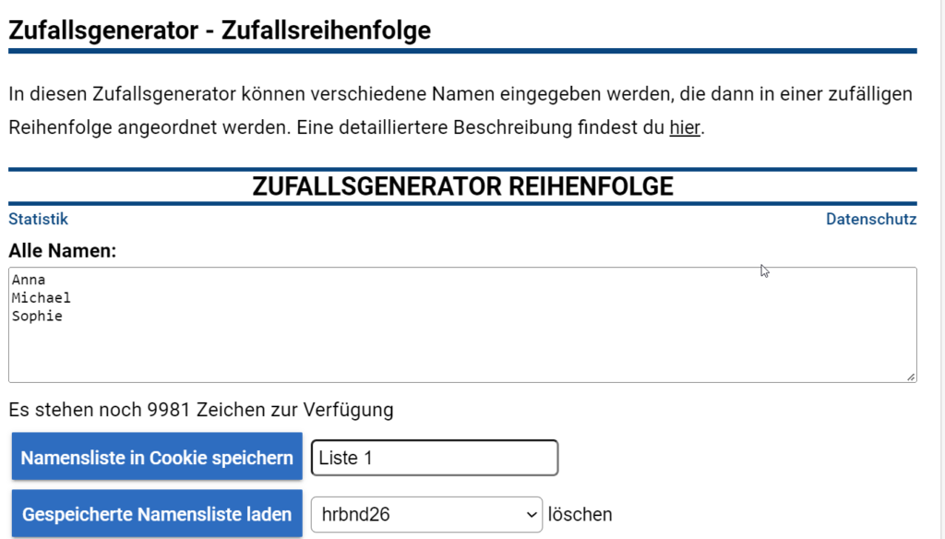The height and width of the screenshot is (539, 945).
Task: Click the chevron arrow of the hrbnd26 combo box
Action: coord(531,515)
